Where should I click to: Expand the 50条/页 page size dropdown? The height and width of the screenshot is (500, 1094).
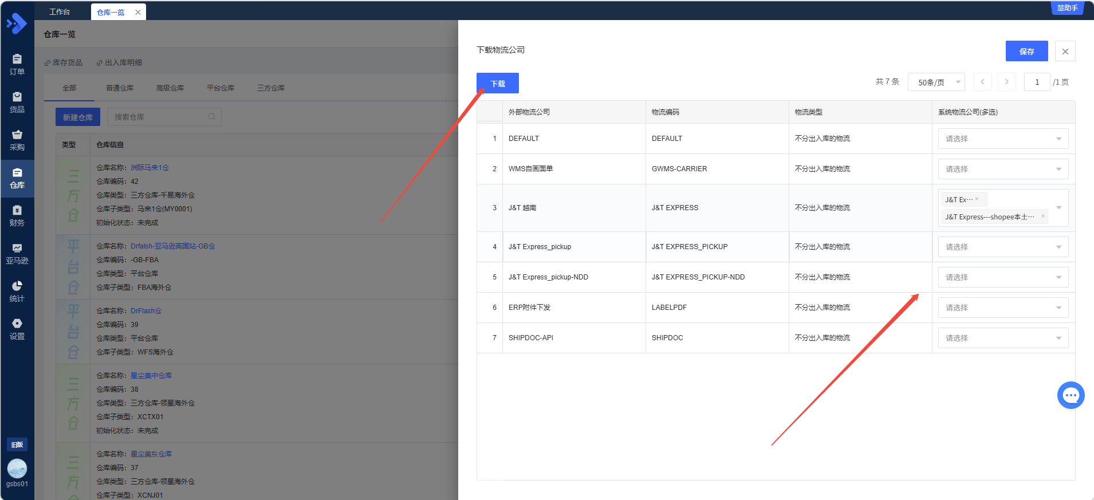click(936, 82)
